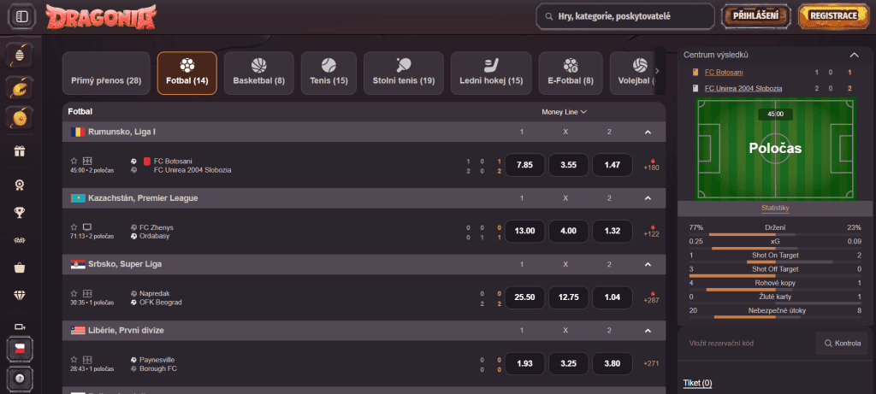This screenshot has height=394, width=876.
Task: Change language via Czech flag icon
Action: tap(19, 350)
